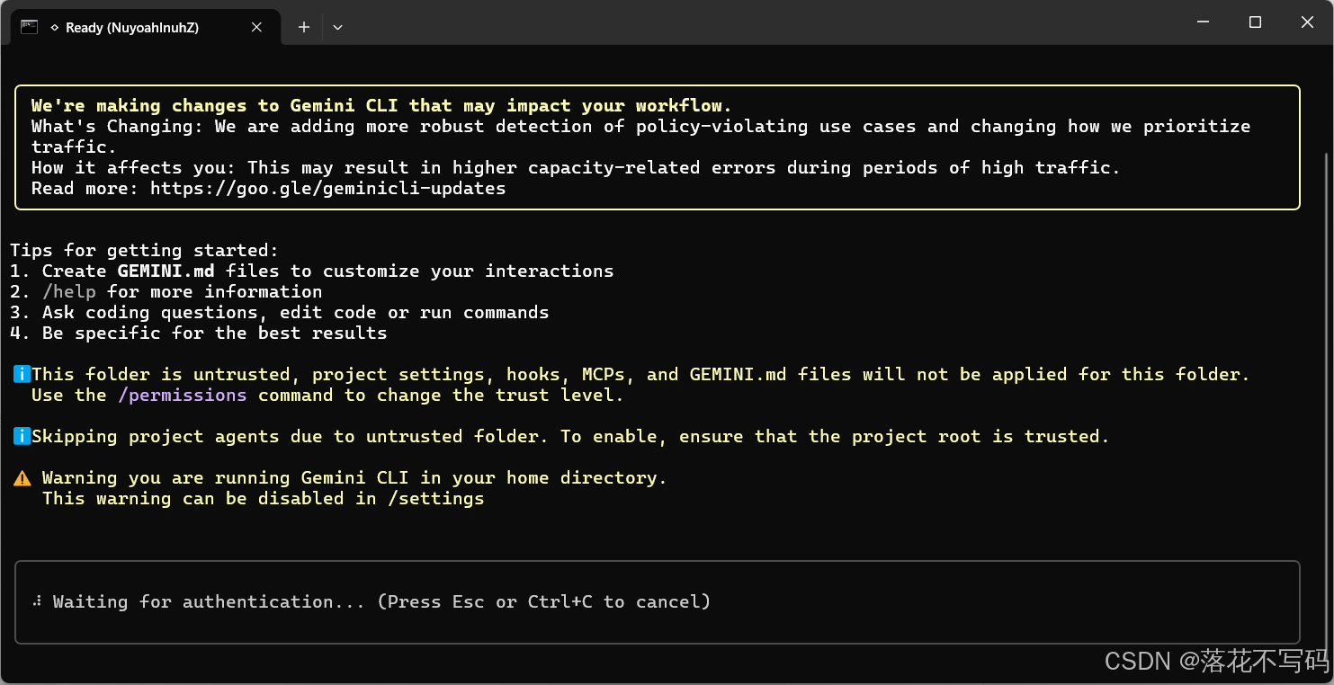Maximize the terminal window
The width and height of the screenshot is (1334, 685).
pyautogui.click(x=1255, y=22)
